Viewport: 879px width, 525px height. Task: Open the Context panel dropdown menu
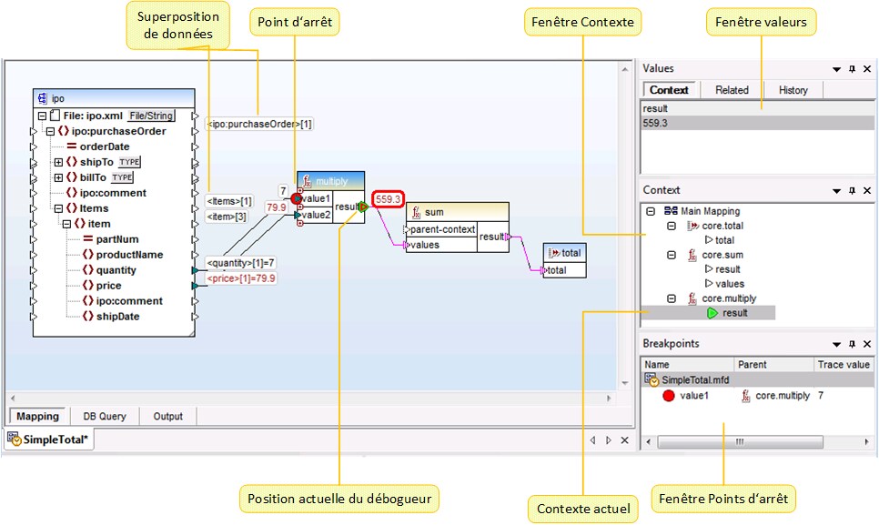point(834,190)
